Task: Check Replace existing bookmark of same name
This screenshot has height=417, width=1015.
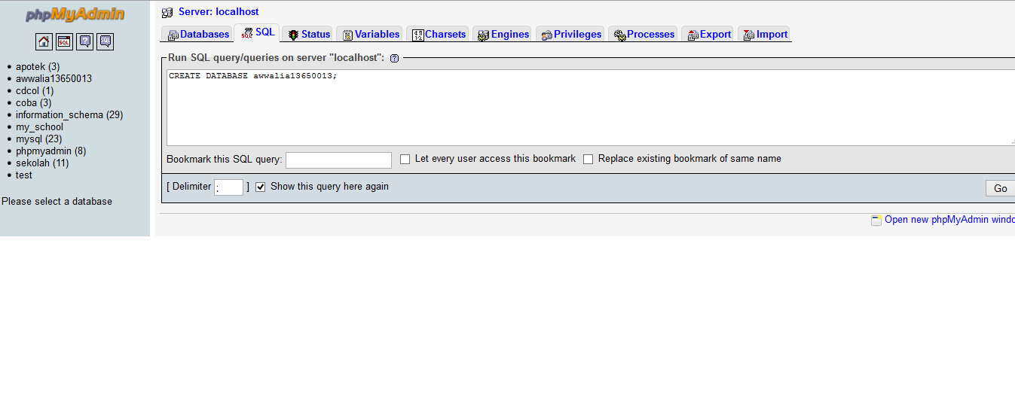Action: pos(589,160)
